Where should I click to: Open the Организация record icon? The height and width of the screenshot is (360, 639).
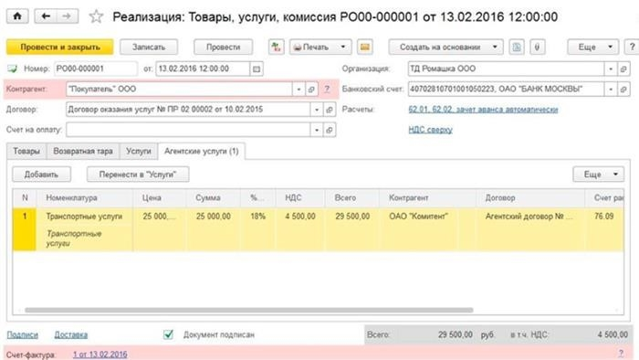(x=623, y=69)
